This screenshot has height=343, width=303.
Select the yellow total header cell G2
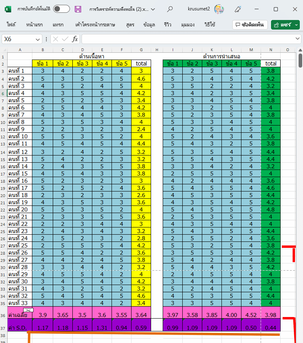tap(141, 64)
